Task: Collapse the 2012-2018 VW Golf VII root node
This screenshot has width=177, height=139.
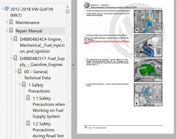Action: 3,9
